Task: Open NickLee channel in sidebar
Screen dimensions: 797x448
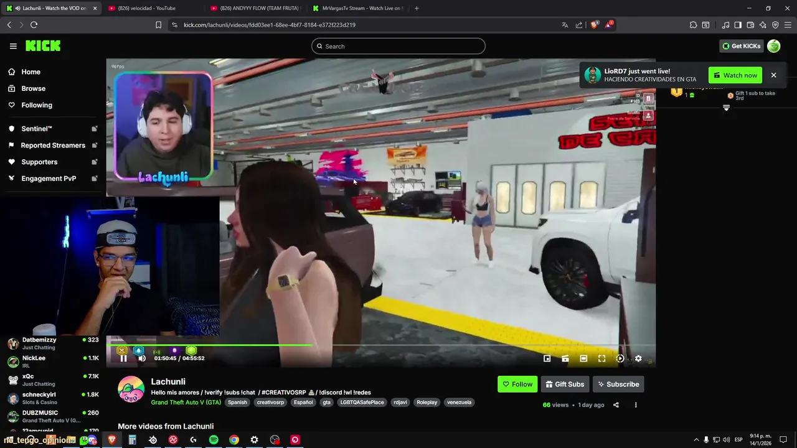Action: tap(53, 362)
